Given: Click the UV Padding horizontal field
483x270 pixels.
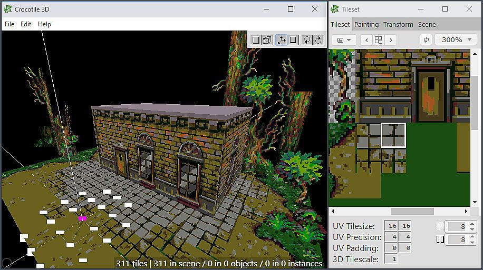Looking at the screenshot, I should coord(391,248).
